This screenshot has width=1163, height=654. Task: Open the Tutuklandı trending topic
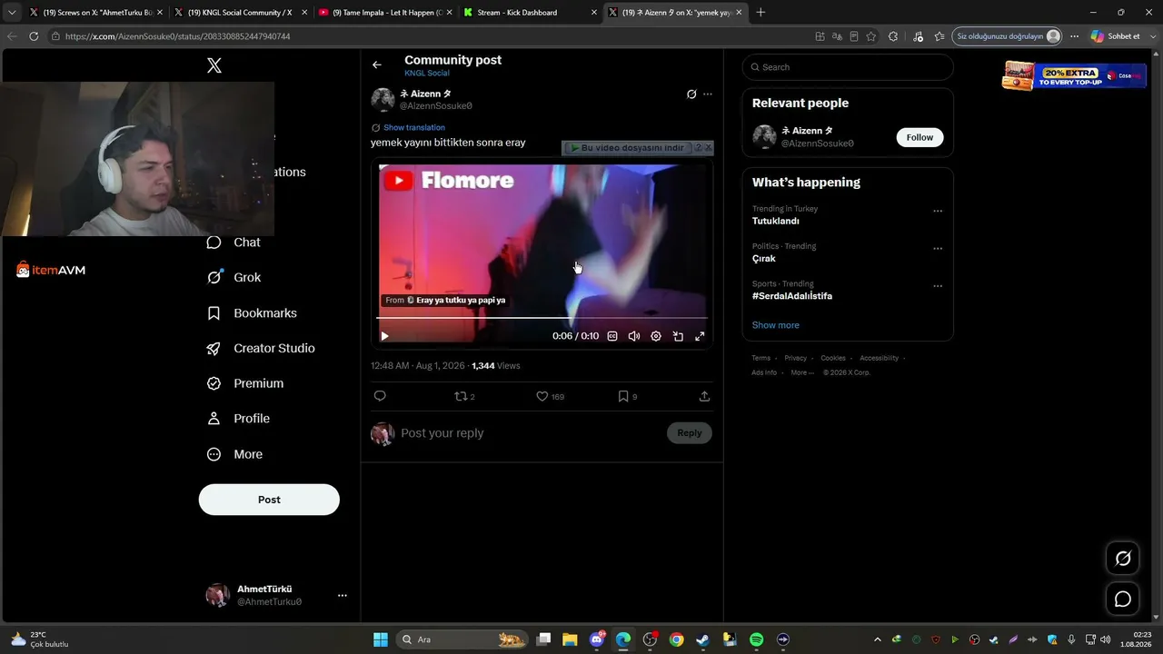(775, 221)
